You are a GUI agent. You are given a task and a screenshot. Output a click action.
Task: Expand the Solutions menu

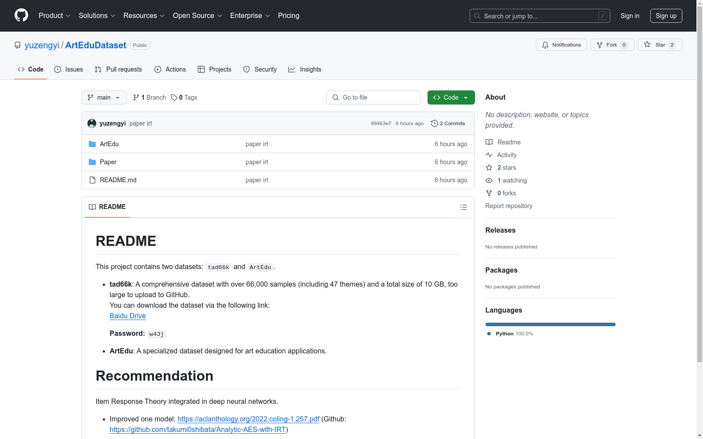[x=97, y=15]
